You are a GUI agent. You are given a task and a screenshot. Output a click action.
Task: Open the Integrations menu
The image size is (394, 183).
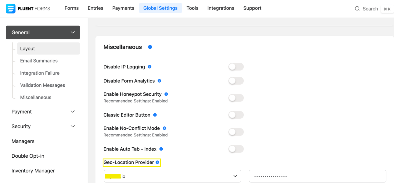click(221, 8)
